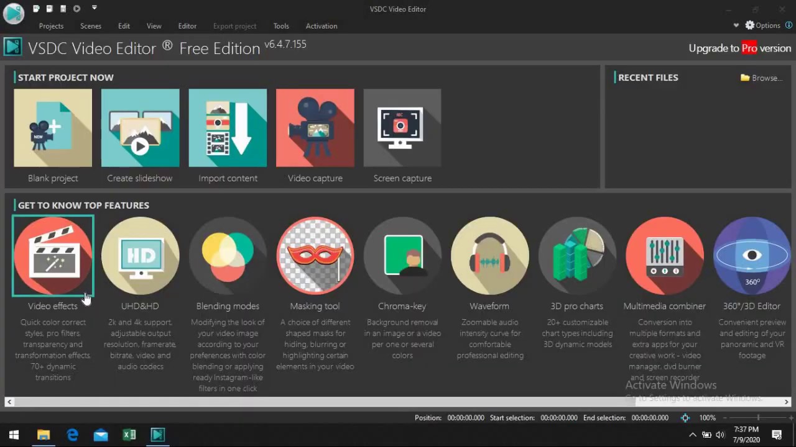Expand the quick access toolbar customize arrow

[94, 8]
